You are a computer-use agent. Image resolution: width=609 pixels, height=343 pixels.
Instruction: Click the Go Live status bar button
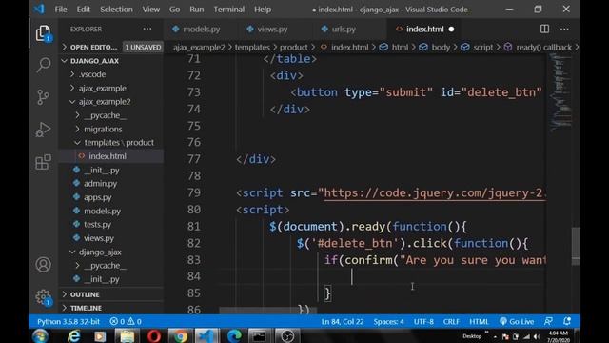coord(517,322)
